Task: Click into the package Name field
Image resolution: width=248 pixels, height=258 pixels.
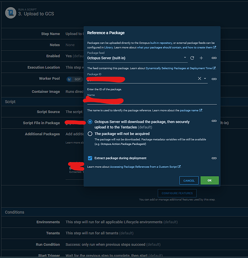Action: pyautogui.click(x=152, y=101)
